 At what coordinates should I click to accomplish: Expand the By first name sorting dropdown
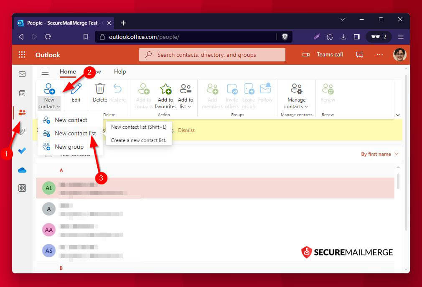coord(379,154)
